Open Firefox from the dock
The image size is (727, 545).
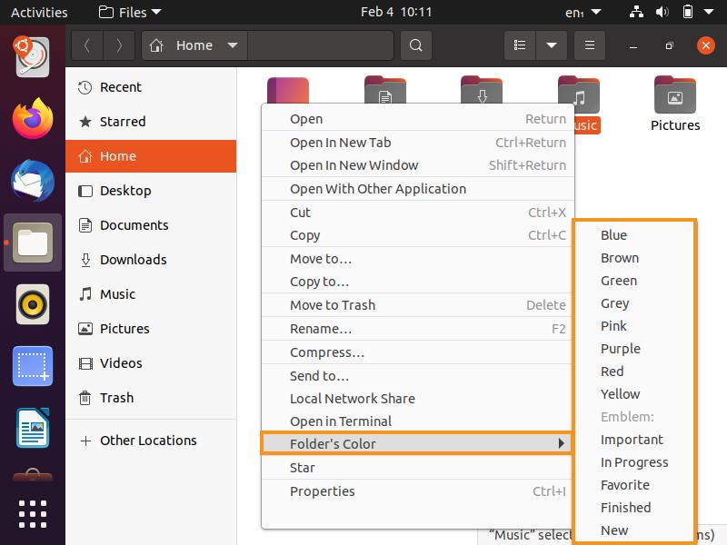point(33,117)
